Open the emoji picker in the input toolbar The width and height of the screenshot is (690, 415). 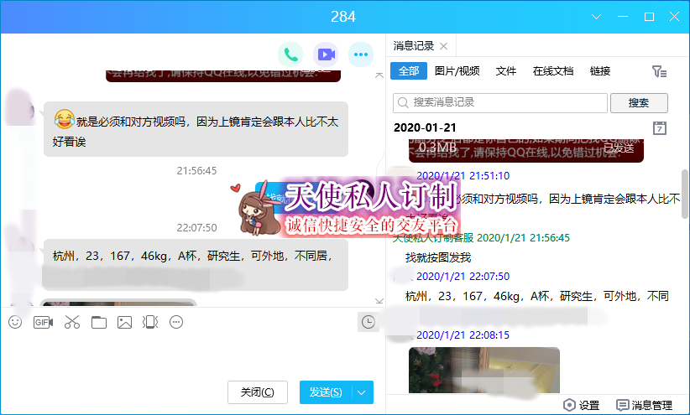click(x=15, y=322)
